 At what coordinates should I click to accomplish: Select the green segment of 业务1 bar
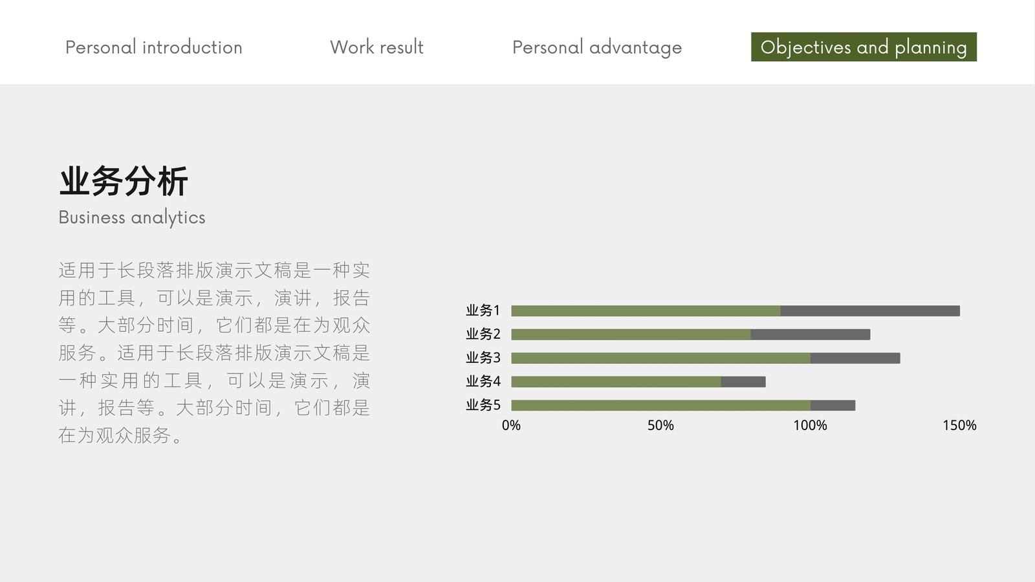[x=646, y=311]
